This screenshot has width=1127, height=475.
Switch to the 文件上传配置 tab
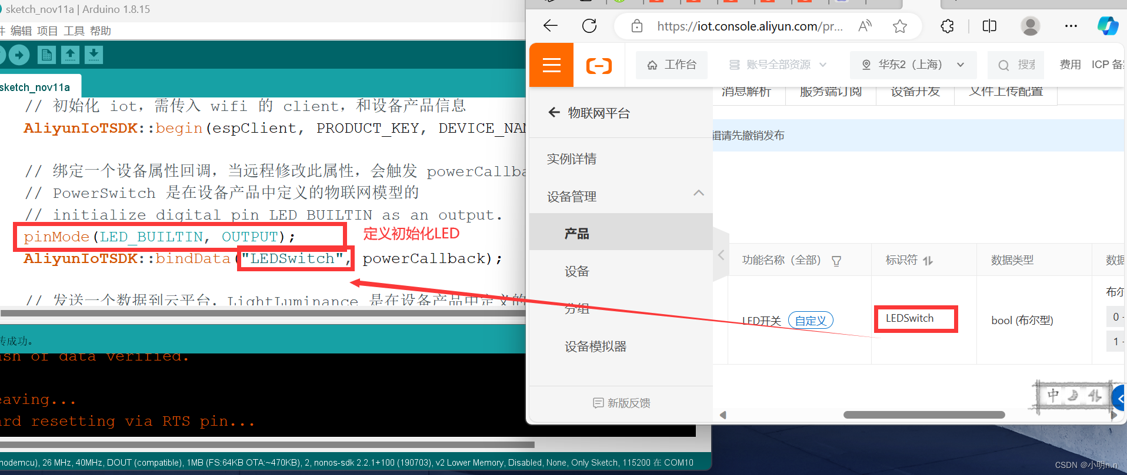coord(1006,92)
